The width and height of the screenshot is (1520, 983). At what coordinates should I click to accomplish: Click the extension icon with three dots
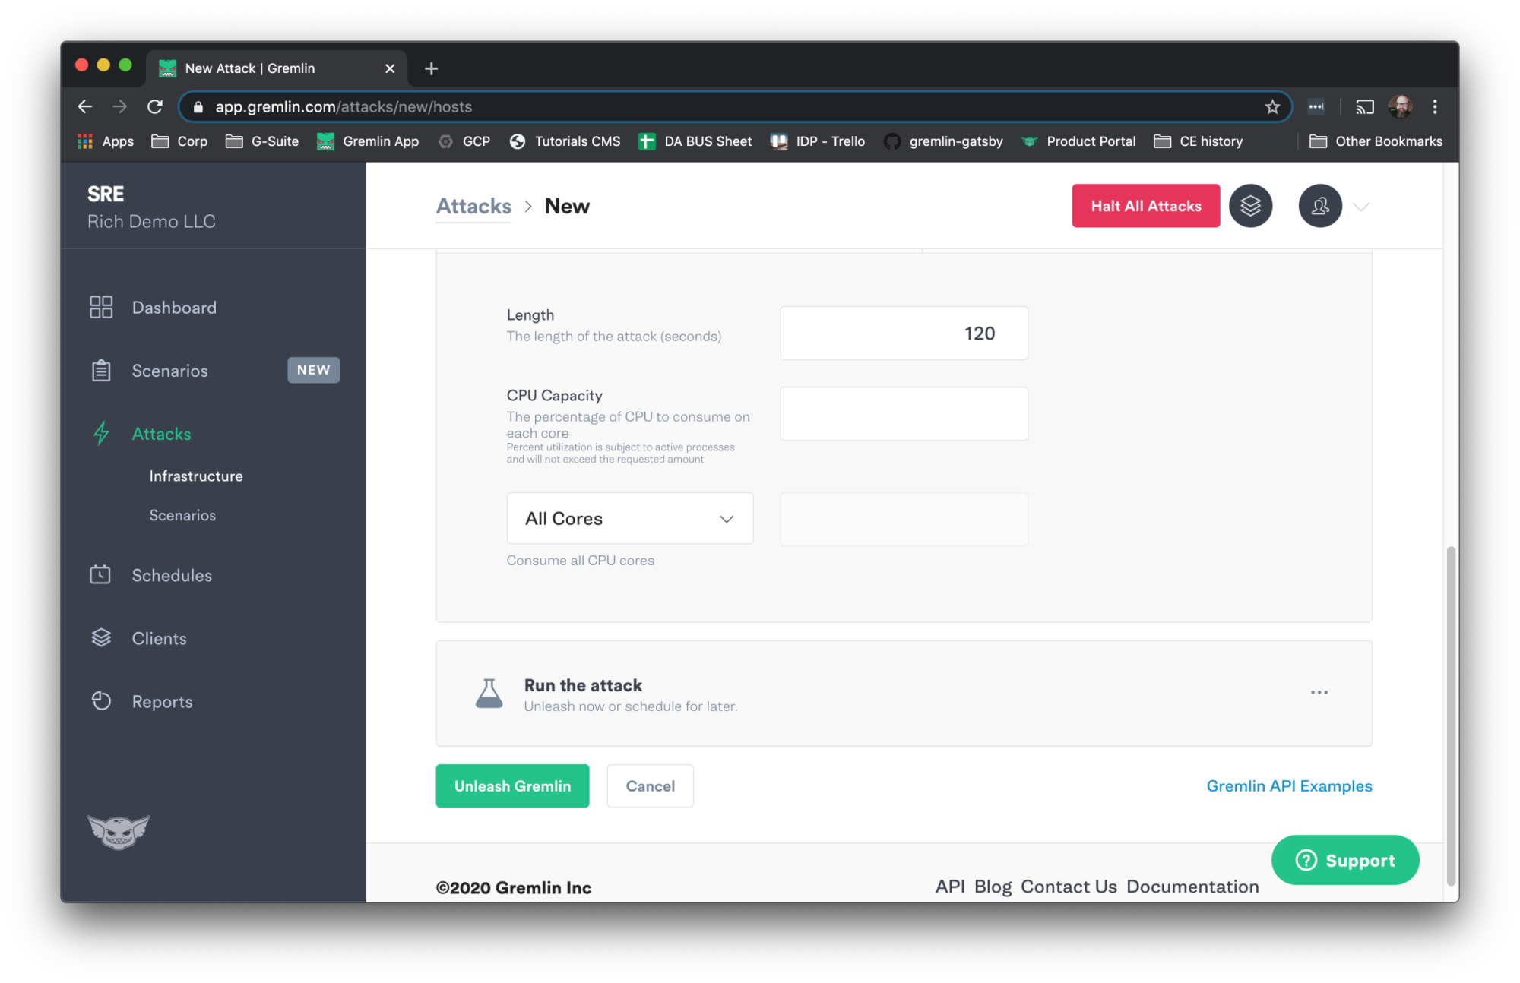click(1316, 106)
